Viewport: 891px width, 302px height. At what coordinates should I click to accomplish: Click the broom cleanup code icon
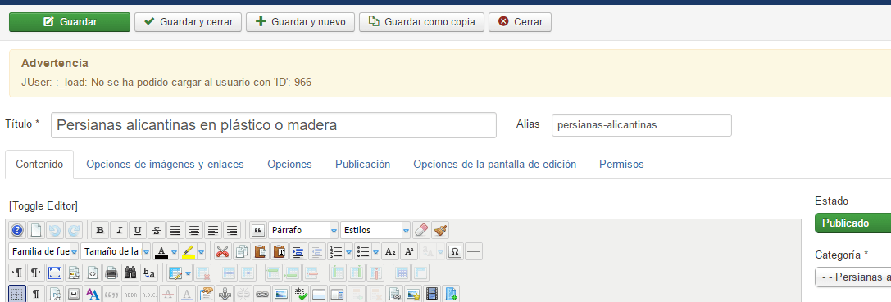440,230
